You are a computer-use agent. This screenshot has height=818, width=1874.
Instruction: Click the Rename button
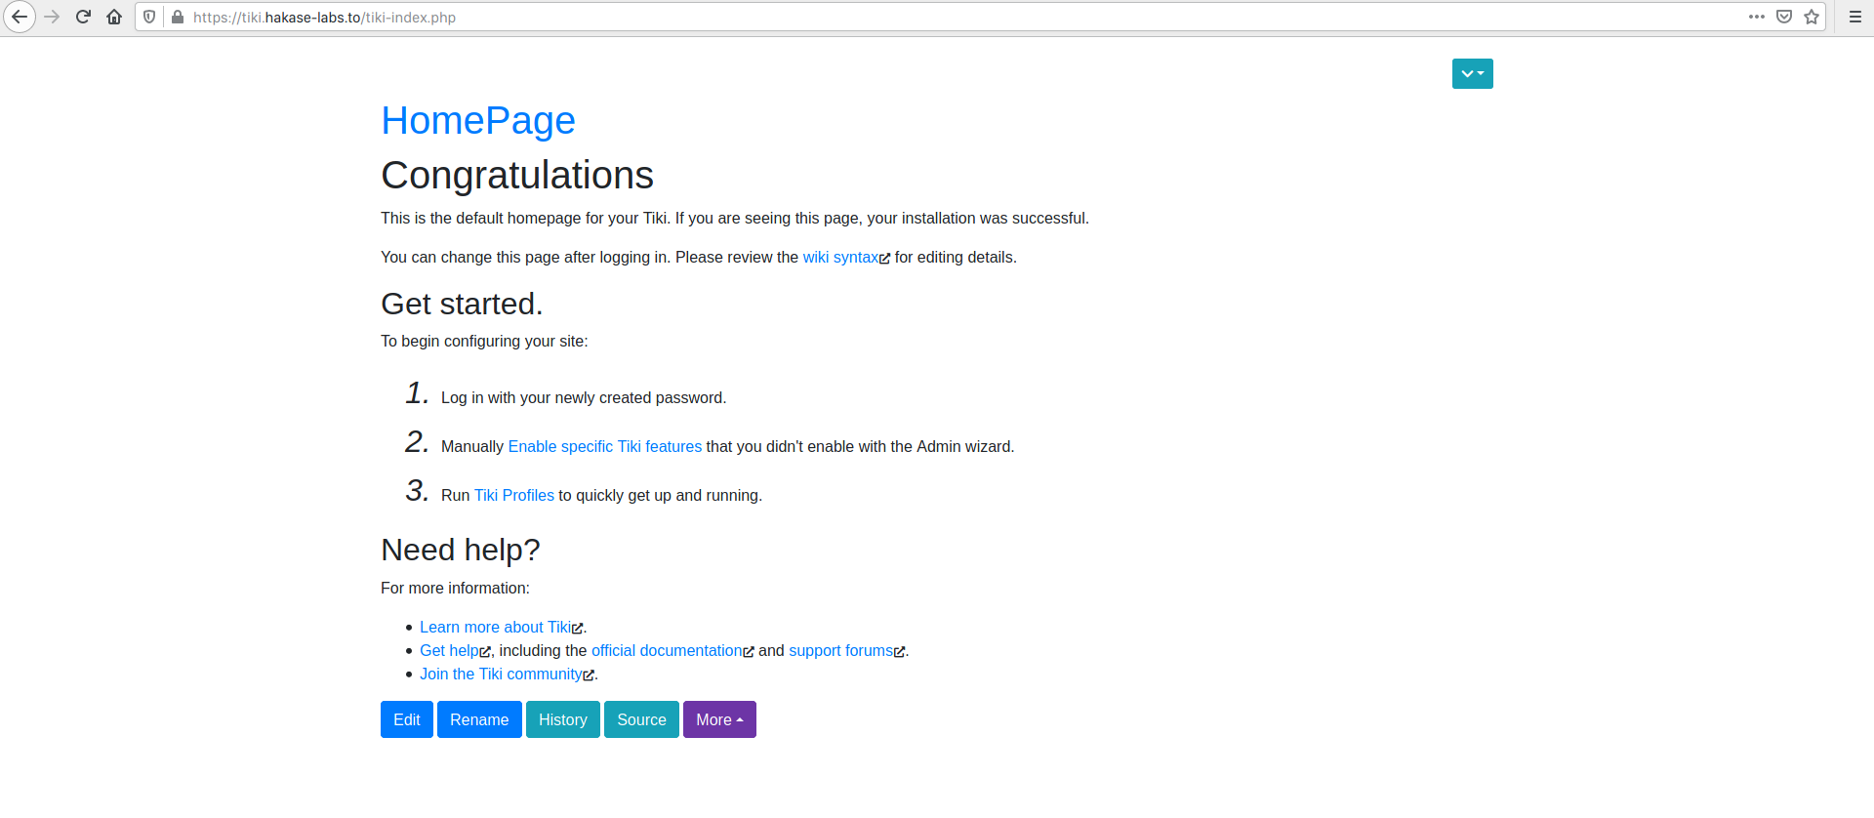(479, 719)
